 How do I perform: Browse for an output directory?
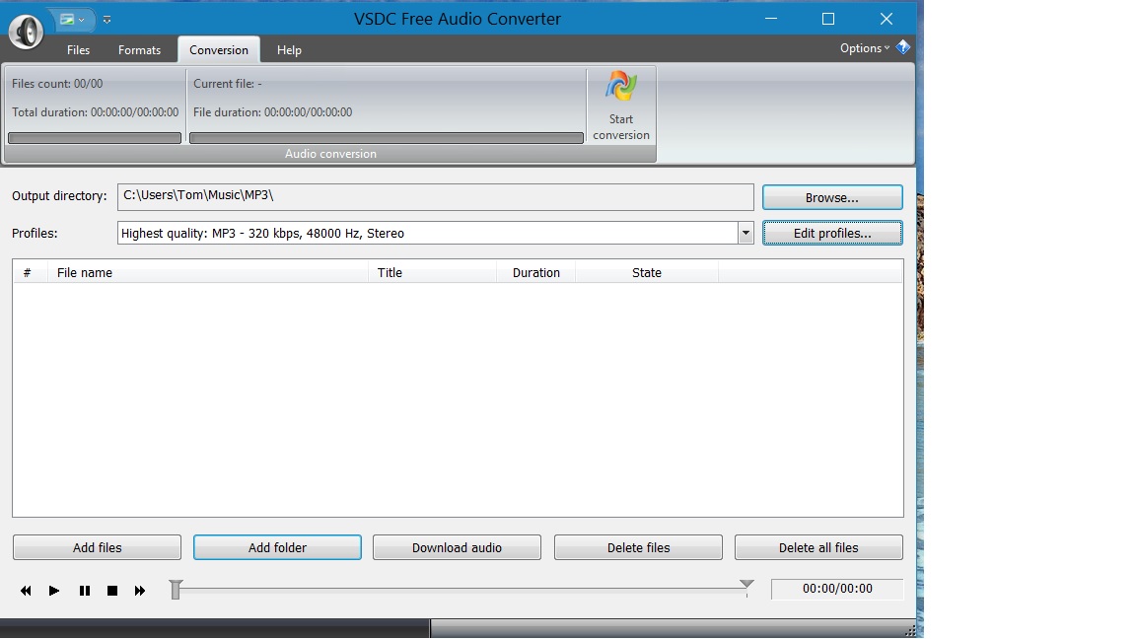[x=831, y=198]
